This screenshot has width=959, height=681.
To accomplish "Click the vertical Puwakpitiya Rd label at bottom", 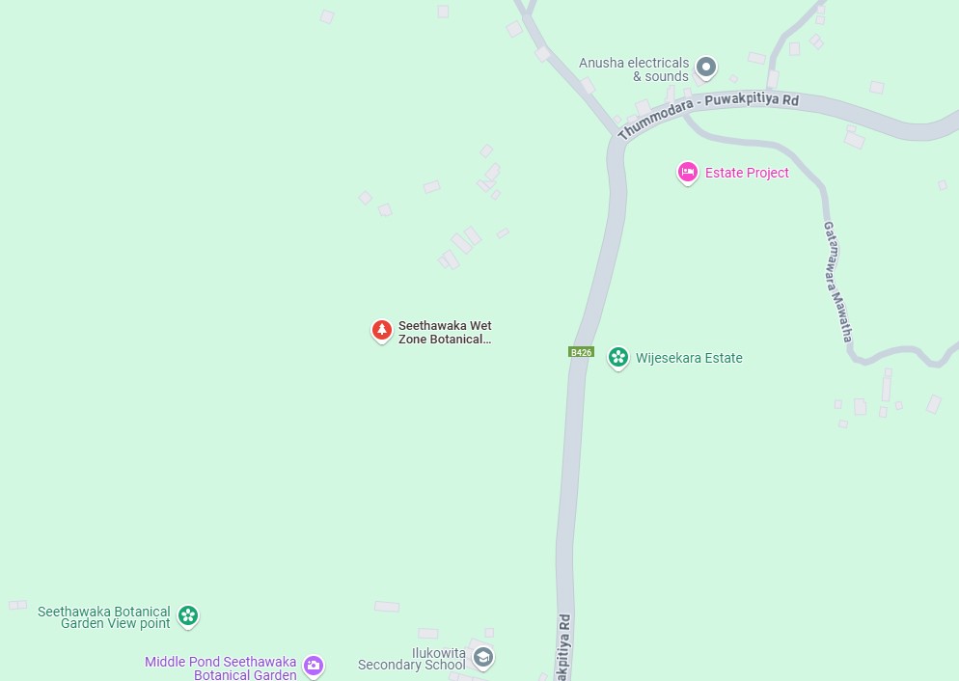I will (563, 647).
